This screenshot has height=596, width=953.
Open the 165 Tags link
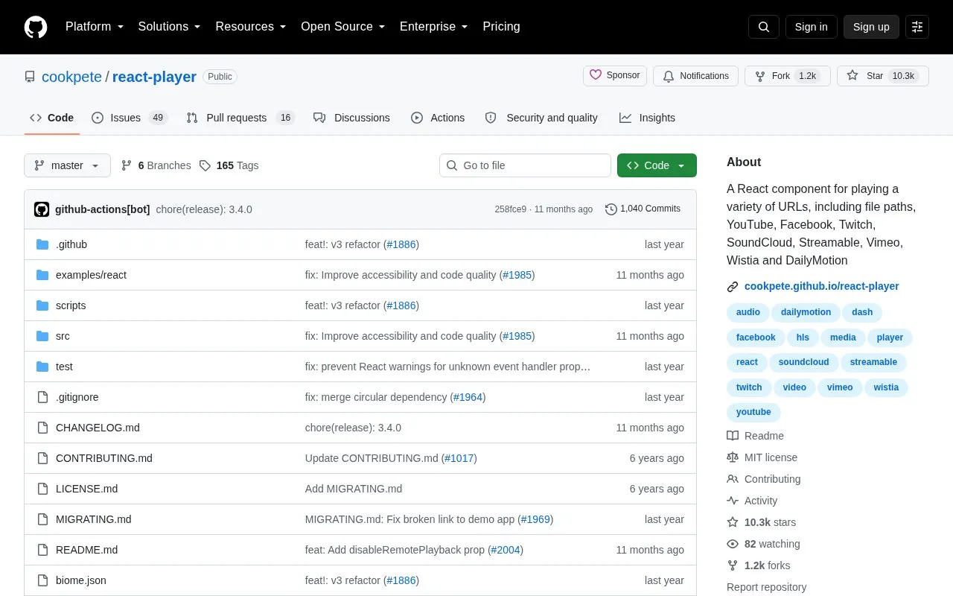(x=229, y=165)
